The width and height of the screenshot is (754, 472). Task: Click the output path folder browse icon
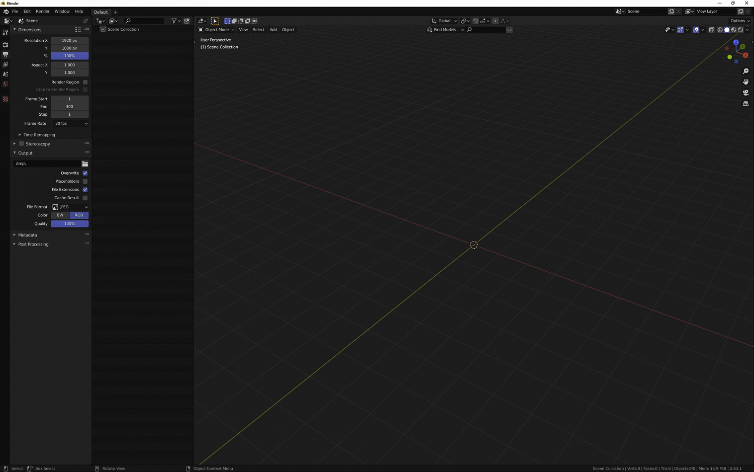85,164
